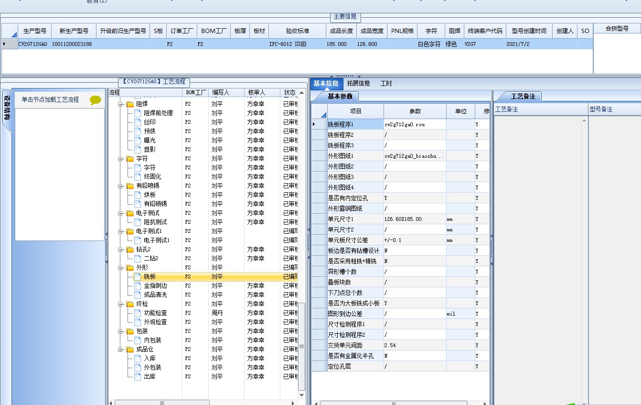Select the 外观检查 process node
This screenshot has width=641, height=405.
point(155,322)
